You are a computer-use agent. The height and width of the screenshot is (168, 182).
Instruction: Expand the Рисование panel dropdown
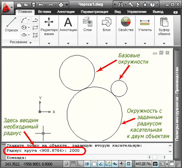coord(20,42)
